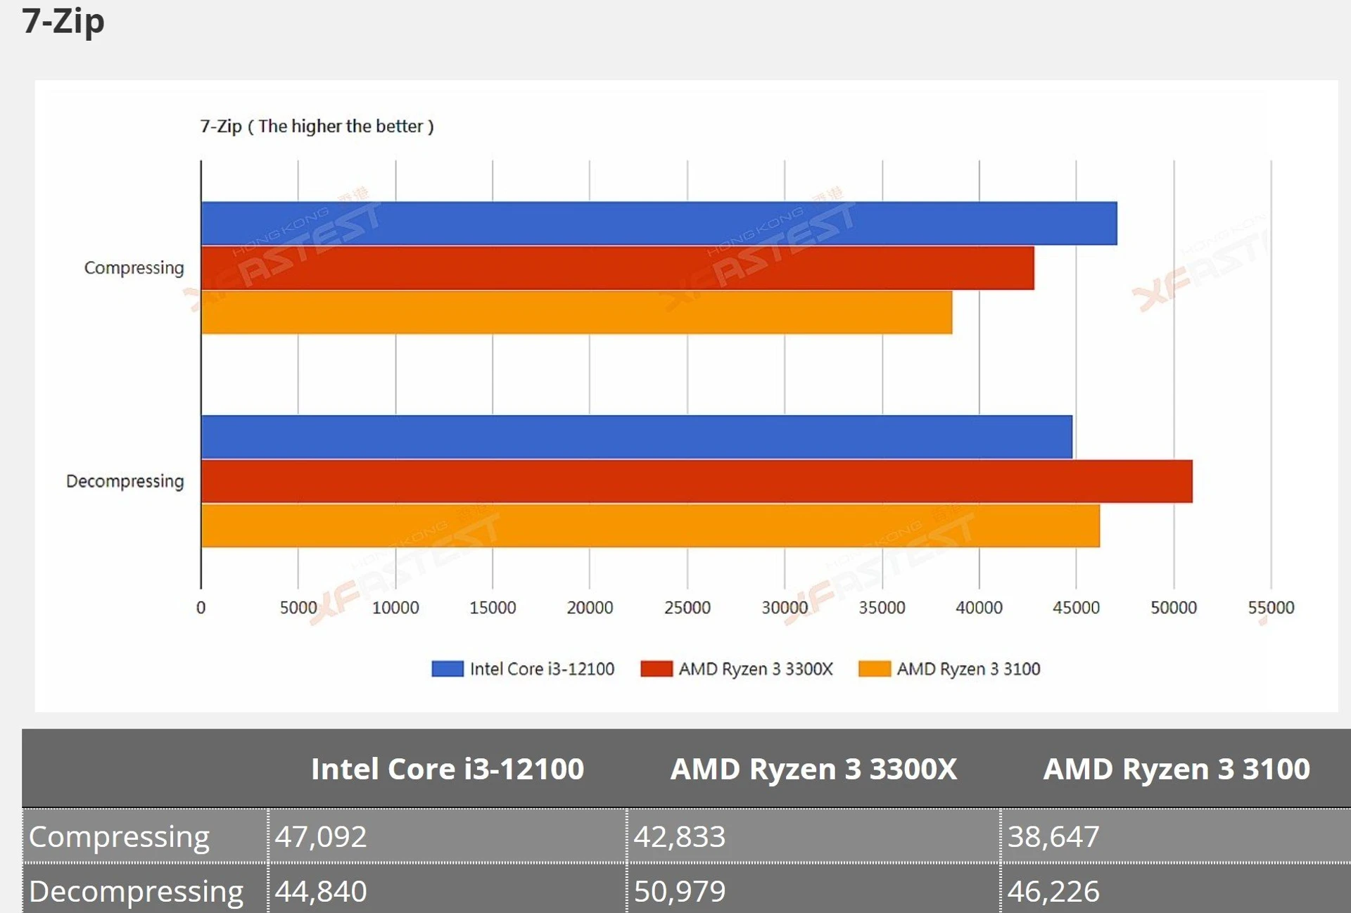Click table cell value 42,833
The image size is (1351, 913).
680,836
